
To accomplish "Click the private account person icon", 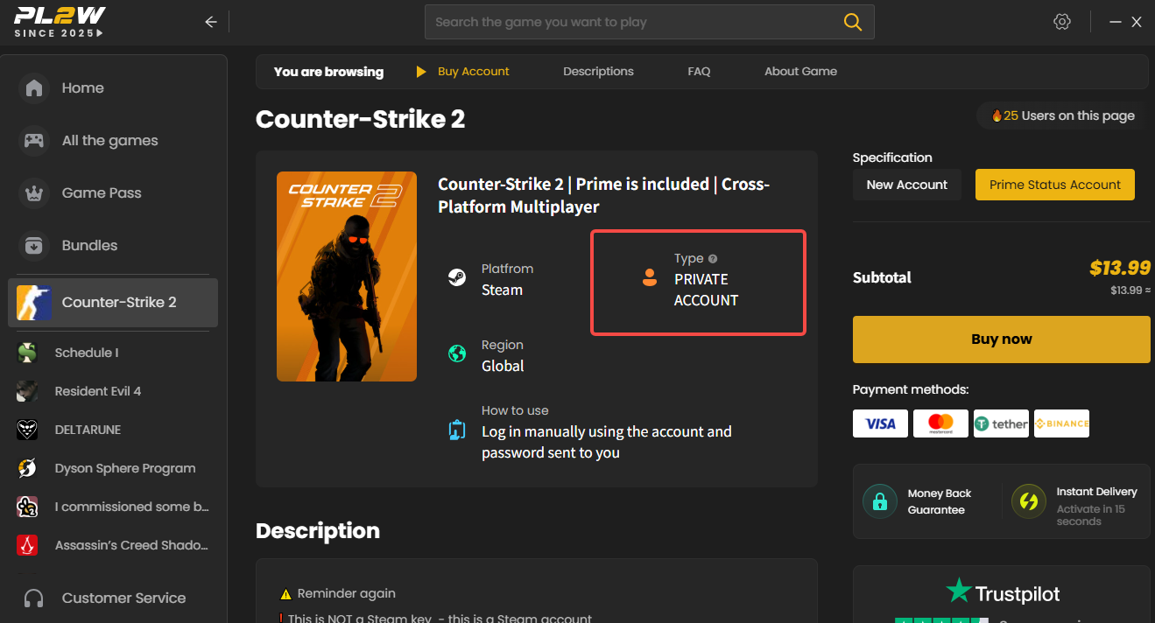I will 649,278.
